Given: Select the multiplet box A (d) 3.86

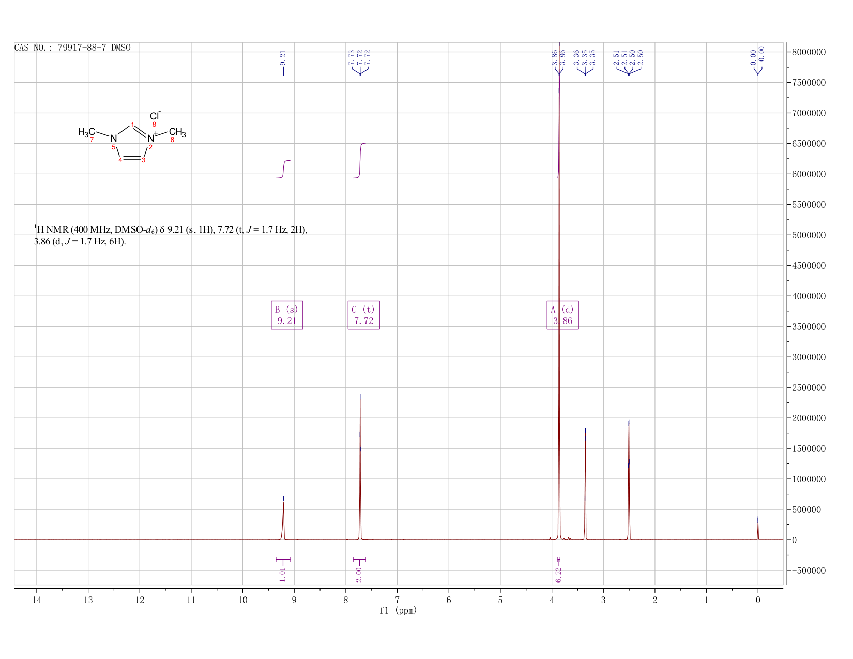Looking at the screenshot, I should [x=562, y=315].
